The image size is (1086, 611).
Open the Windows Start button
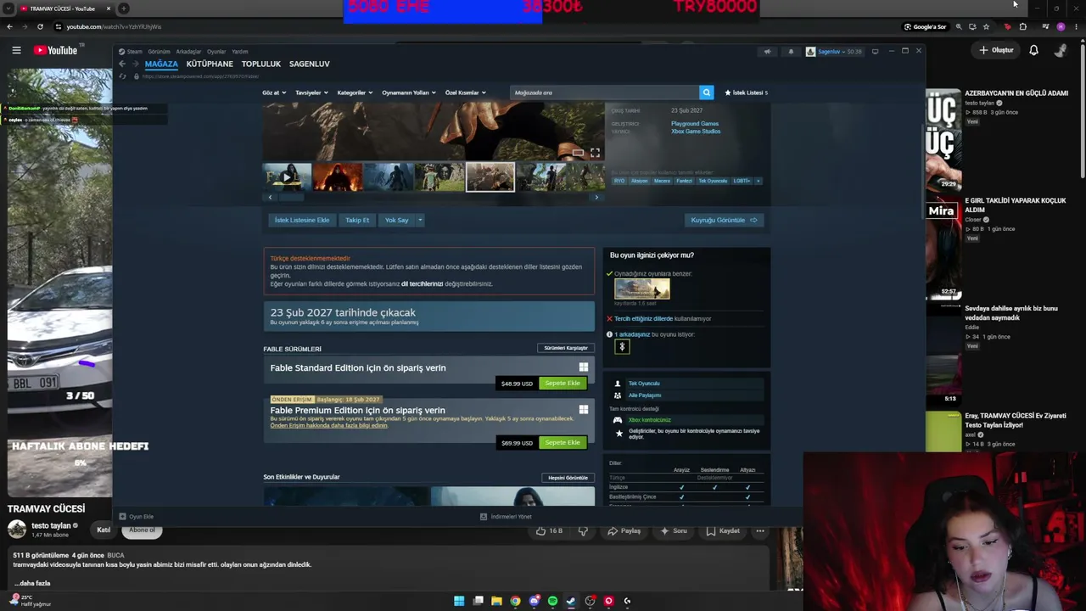tap(459, 601)
